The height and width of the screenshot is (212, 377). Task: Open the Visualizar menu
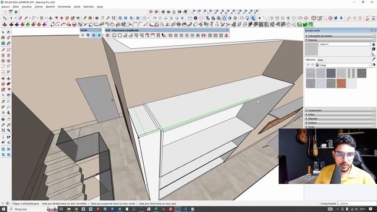click(27, 6)
